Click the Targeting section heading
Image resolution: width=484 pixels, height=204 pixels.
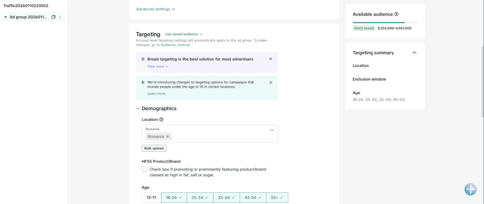coord(148,34)
